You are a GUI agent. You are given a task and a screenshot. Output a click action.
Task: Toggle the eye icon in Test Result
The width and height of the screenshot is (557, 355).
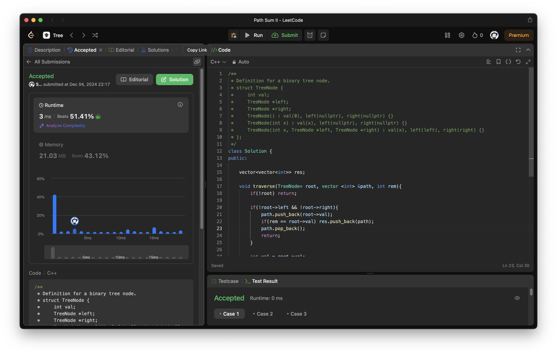tap(517, 298)
